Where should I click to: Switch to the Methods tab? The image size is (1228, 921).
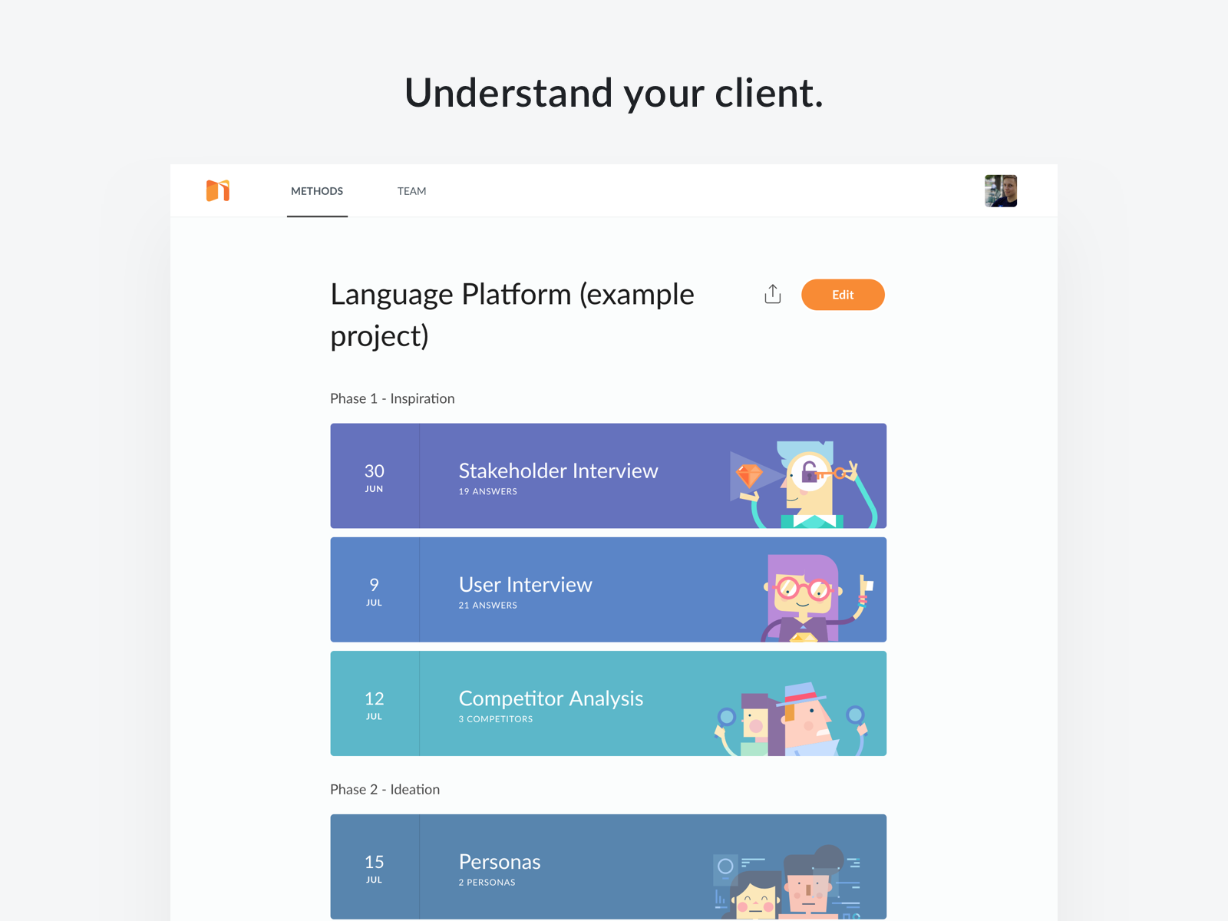click(x=317, y=191)
